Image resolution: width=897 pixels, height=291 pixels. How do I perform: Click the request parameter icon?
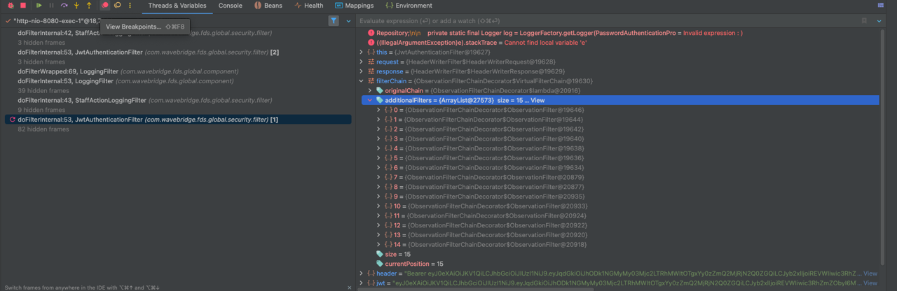pos(371,62)
